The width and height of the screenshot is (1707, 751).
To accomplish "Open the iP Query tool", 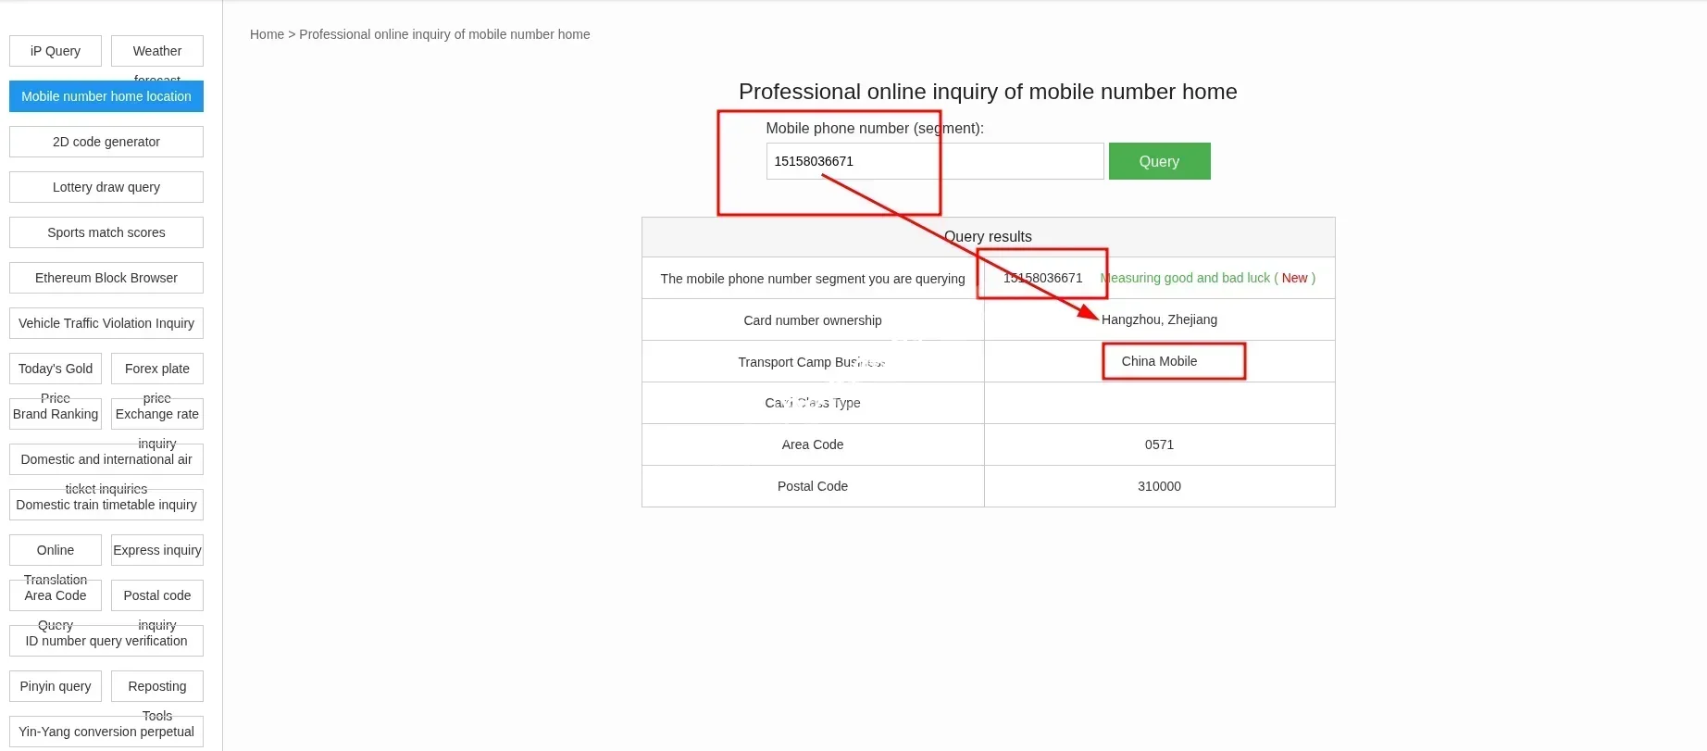I will pyautogui.click(x=56, y=51).
